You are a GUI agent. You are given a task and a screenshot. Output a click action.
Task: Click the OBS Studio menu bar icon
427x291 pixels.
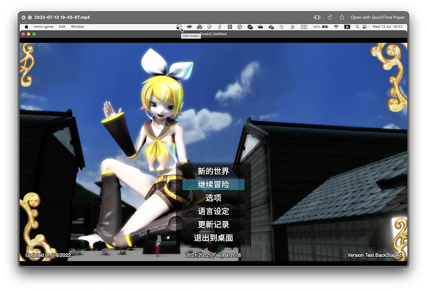tap(179, 27)
